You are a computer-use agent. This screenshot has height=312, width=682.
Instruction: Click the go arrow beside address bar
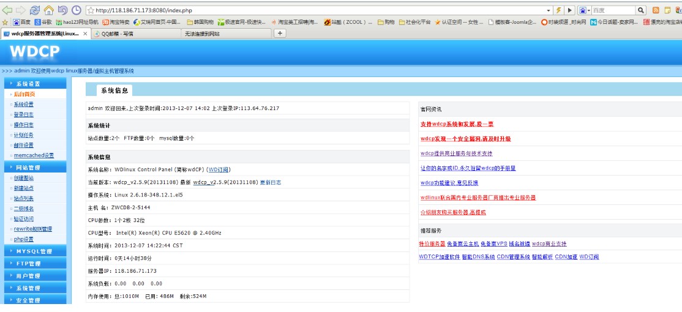click(570, 10)
